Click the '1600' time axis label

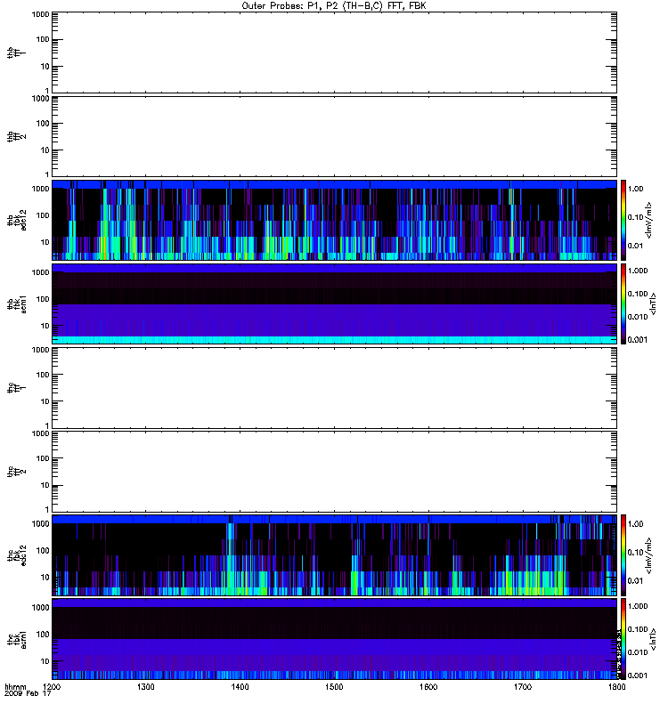tap(428, 687)
